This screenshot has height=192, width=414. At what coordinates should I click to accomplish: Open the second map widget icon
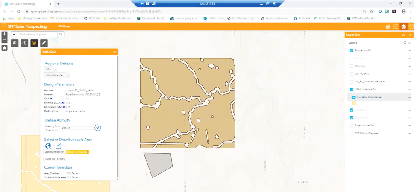click(24, 43)
